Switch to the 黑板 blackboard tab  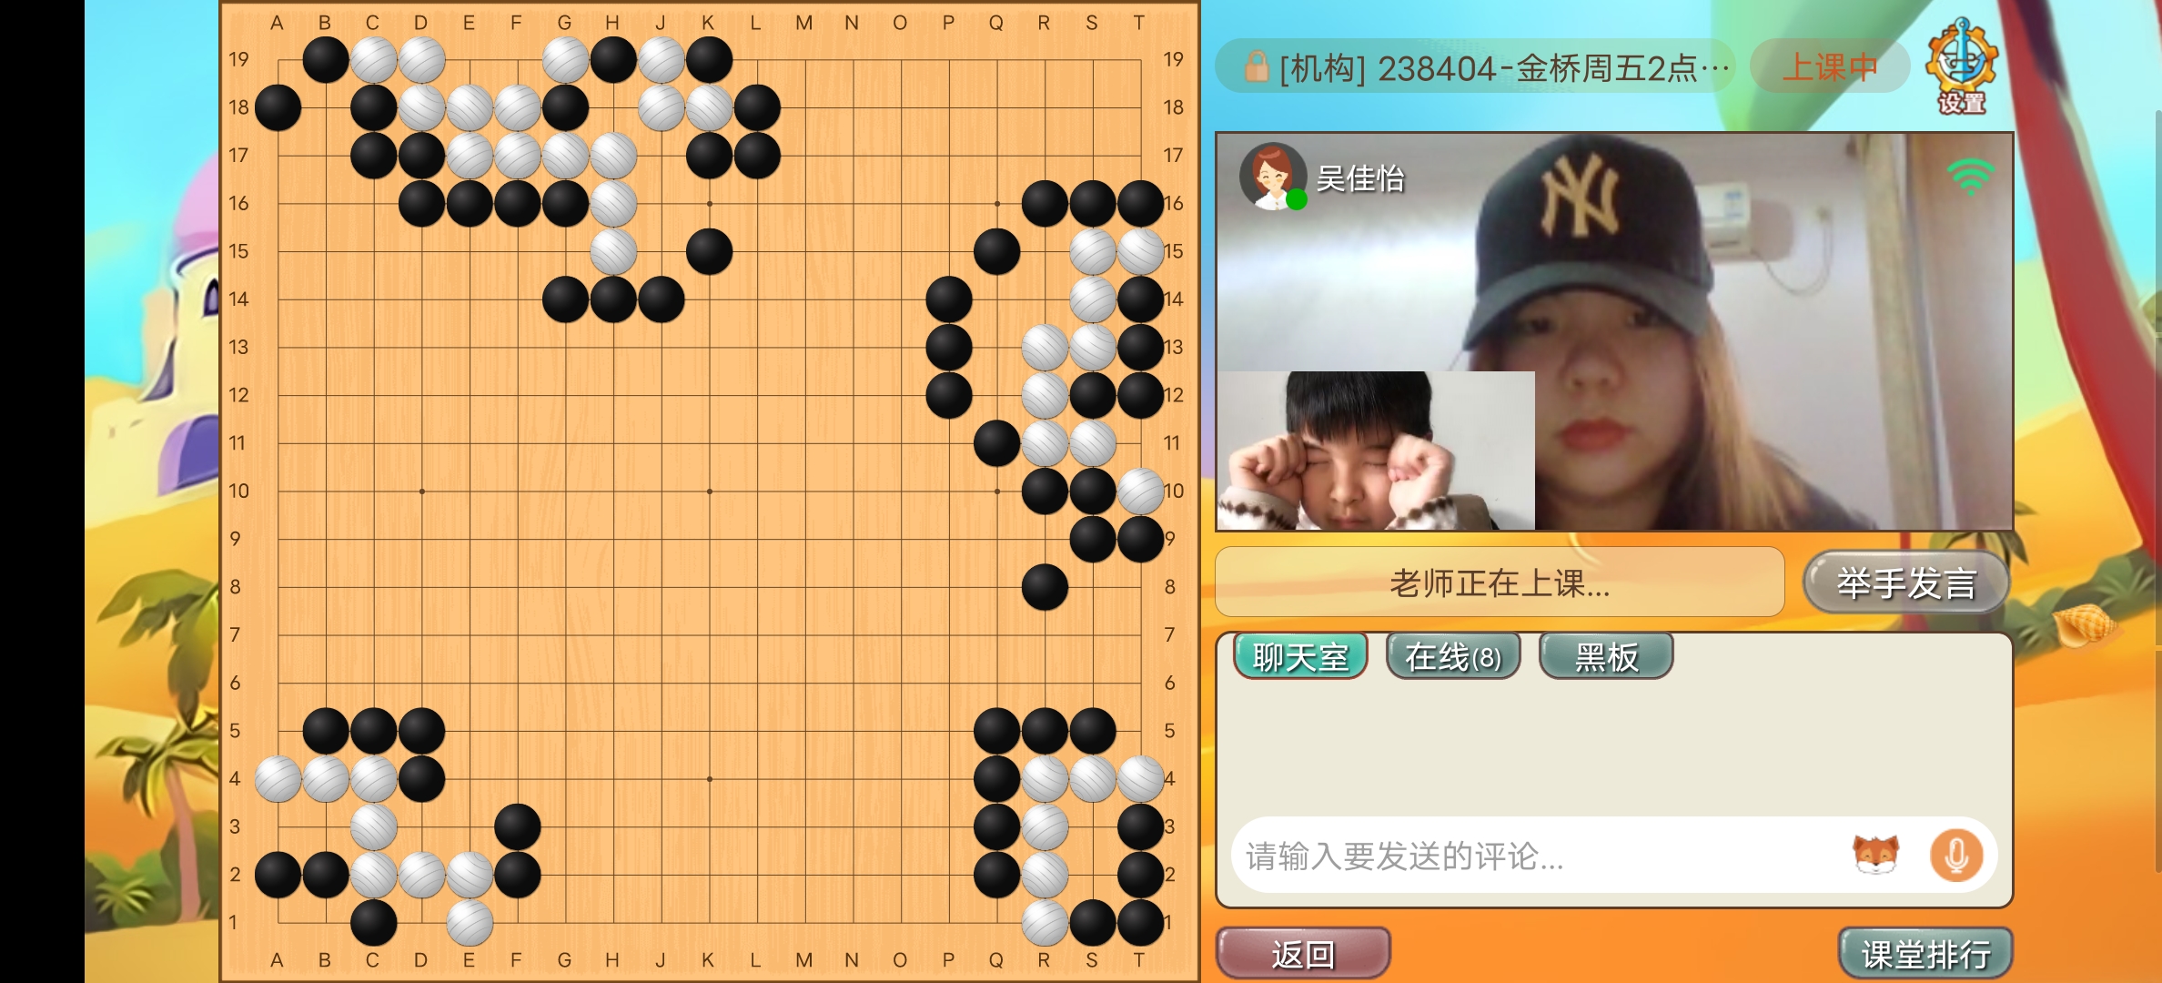1606,656
